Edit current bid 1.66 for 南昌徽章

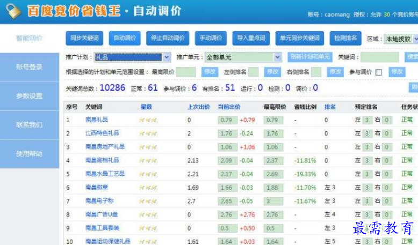pyautogui.click(x=227, y=188)
